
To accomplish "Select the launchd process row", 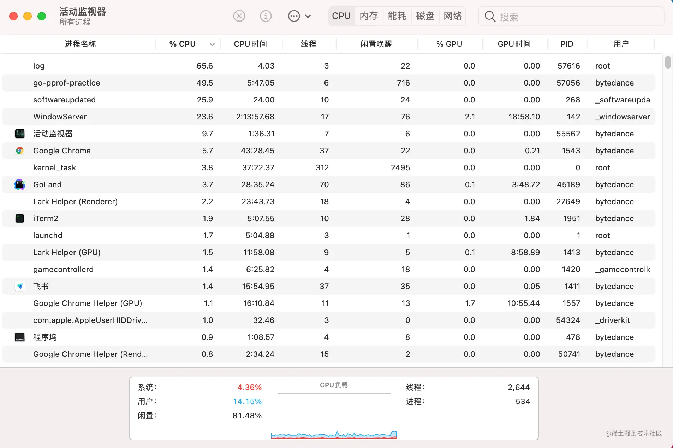I will [x=329, y=235].
